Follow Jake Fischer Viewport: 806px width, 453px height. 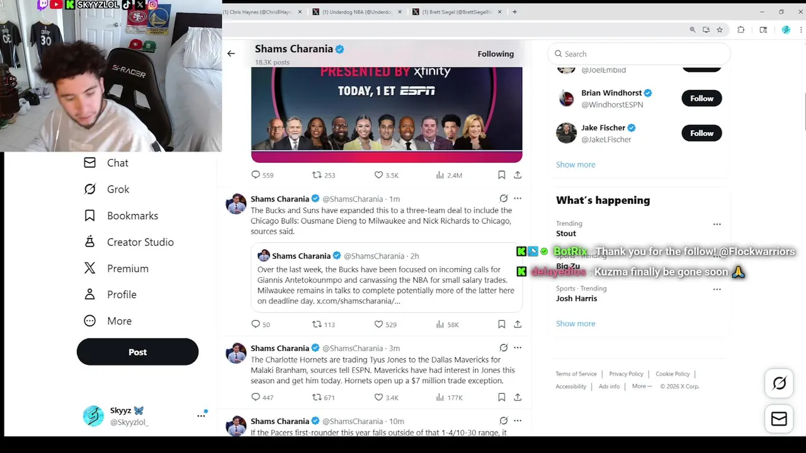coord(701,133)
